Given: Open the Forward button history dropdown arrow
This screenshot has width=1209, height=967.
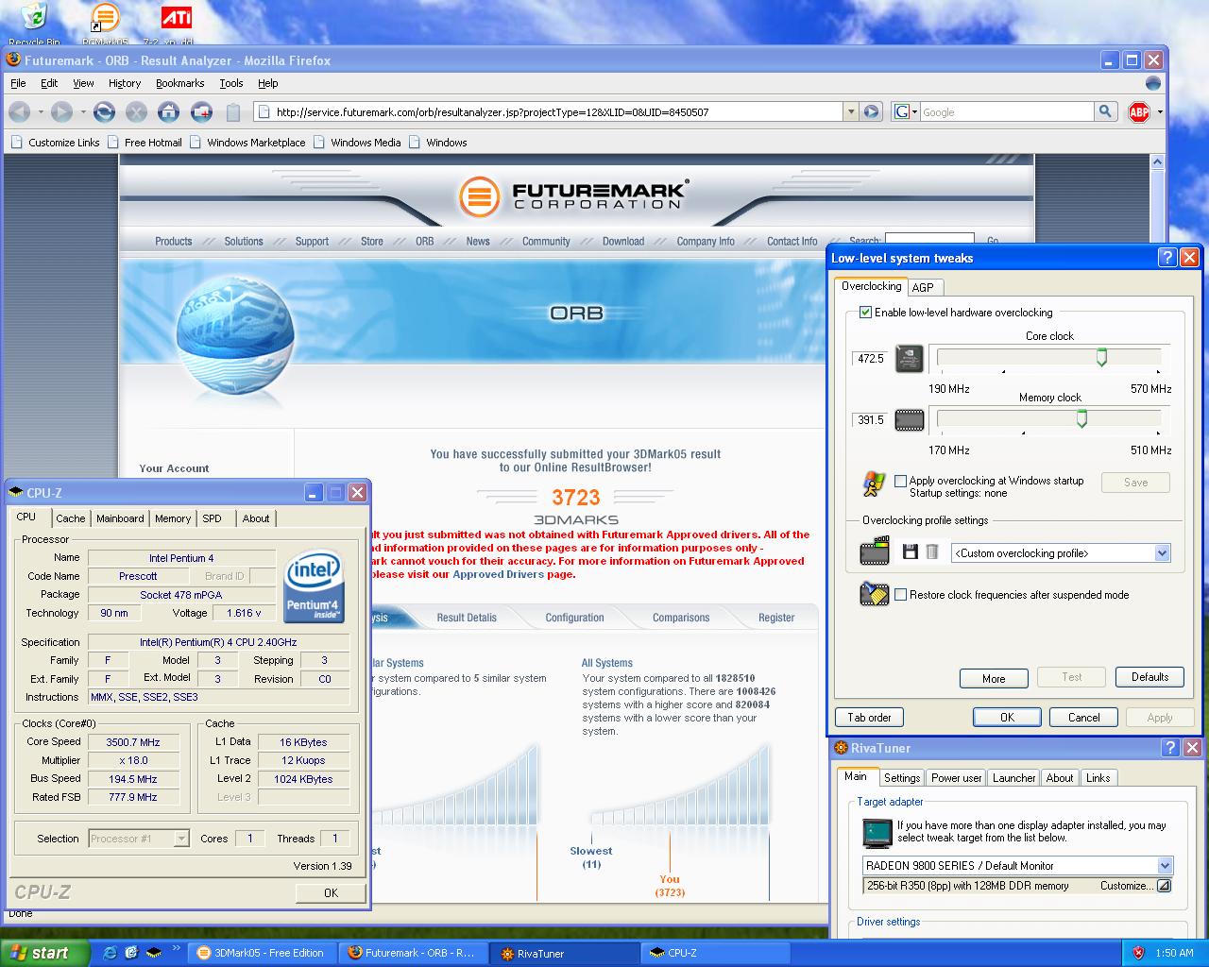Looking at the screenshot, I should 82,112.
